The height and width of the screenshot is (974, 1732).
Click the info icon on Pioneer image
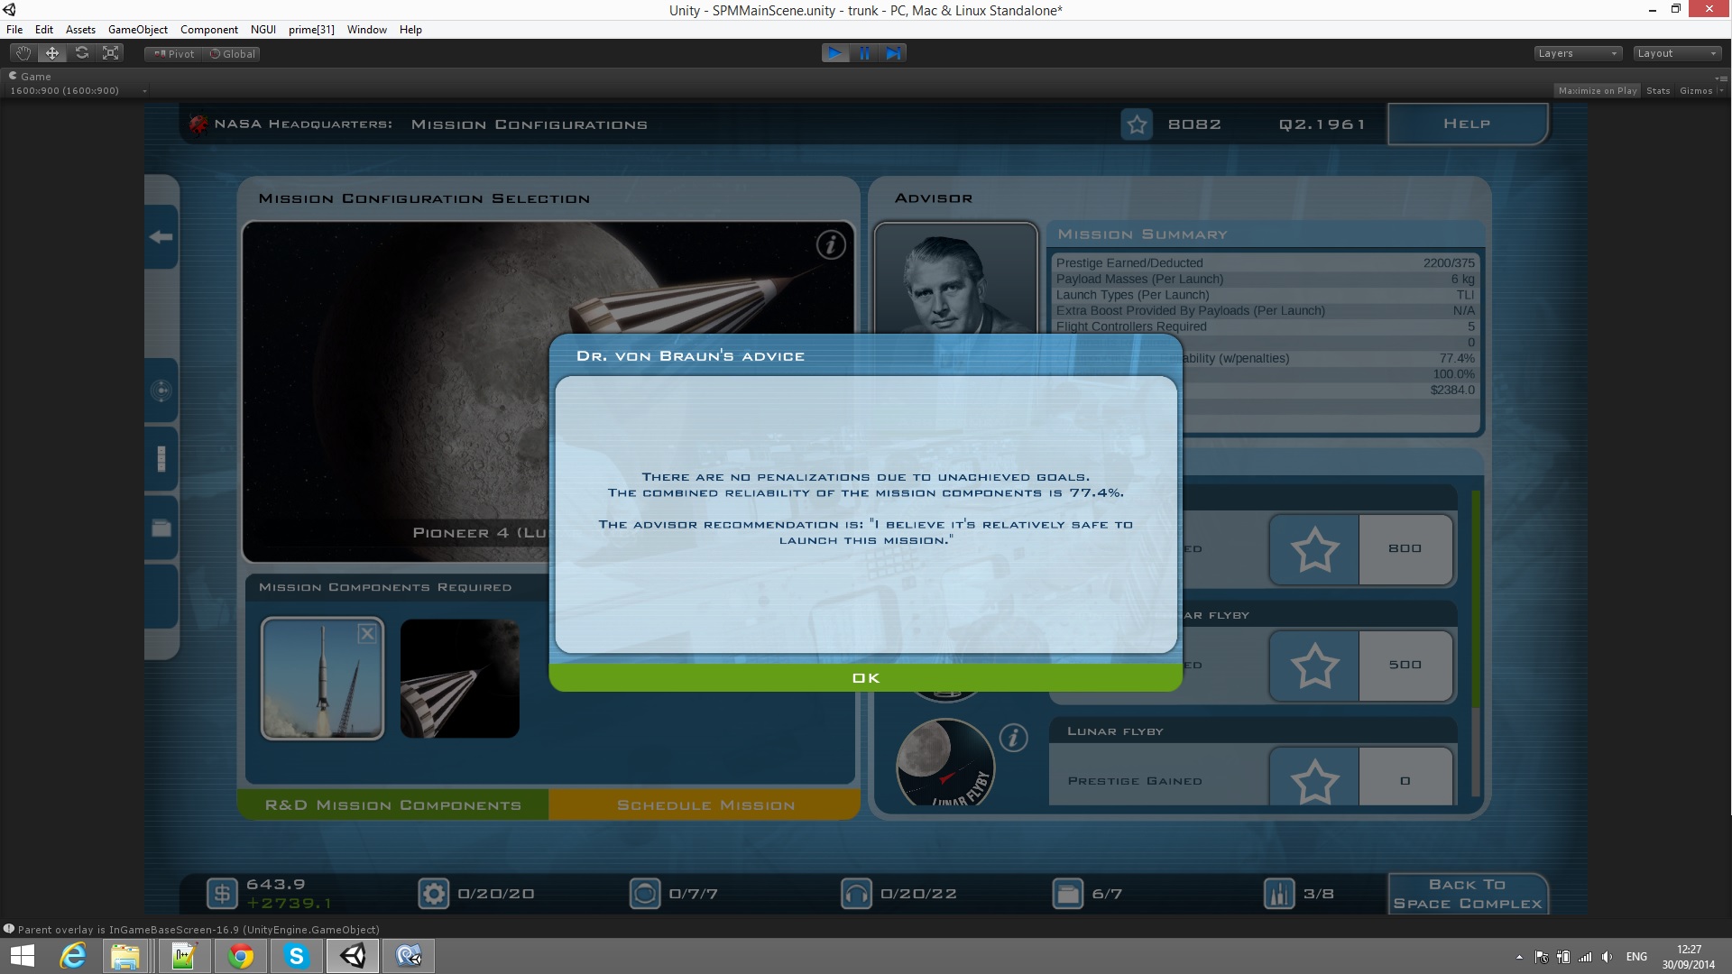[830, 244]
